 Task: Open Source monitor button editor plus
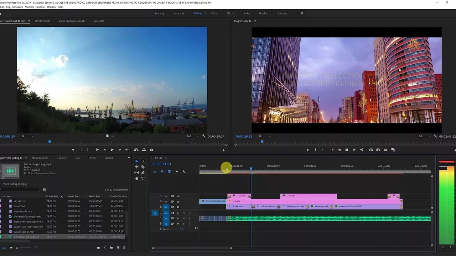[224, 150]
